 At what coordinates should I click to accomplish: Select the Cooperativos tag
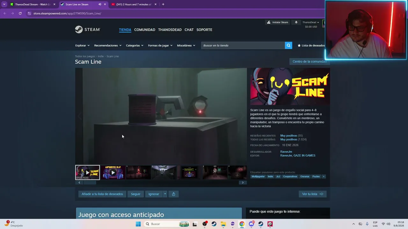(290, 177)
